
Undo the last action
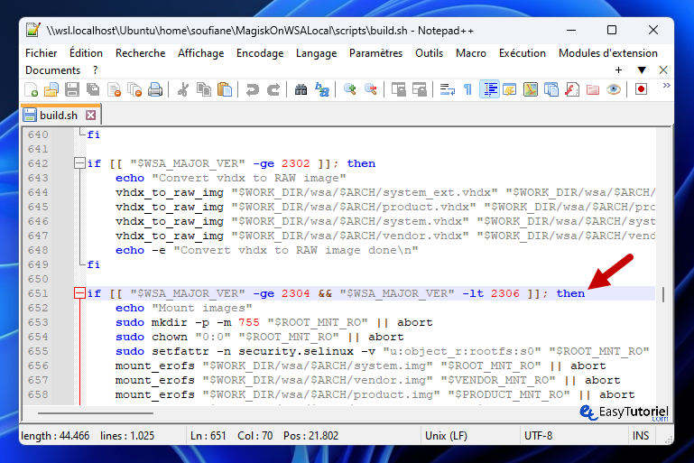tap(253, 90)
